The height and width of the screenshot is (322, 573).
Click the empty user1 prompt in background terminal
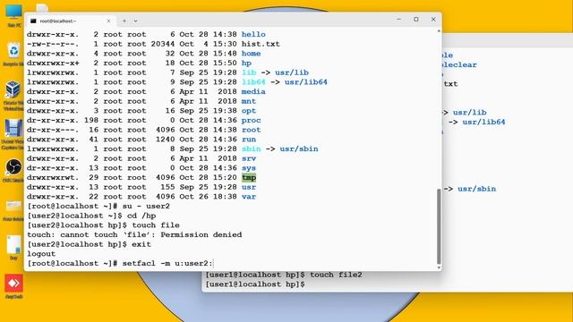click(x=255, y=284)
